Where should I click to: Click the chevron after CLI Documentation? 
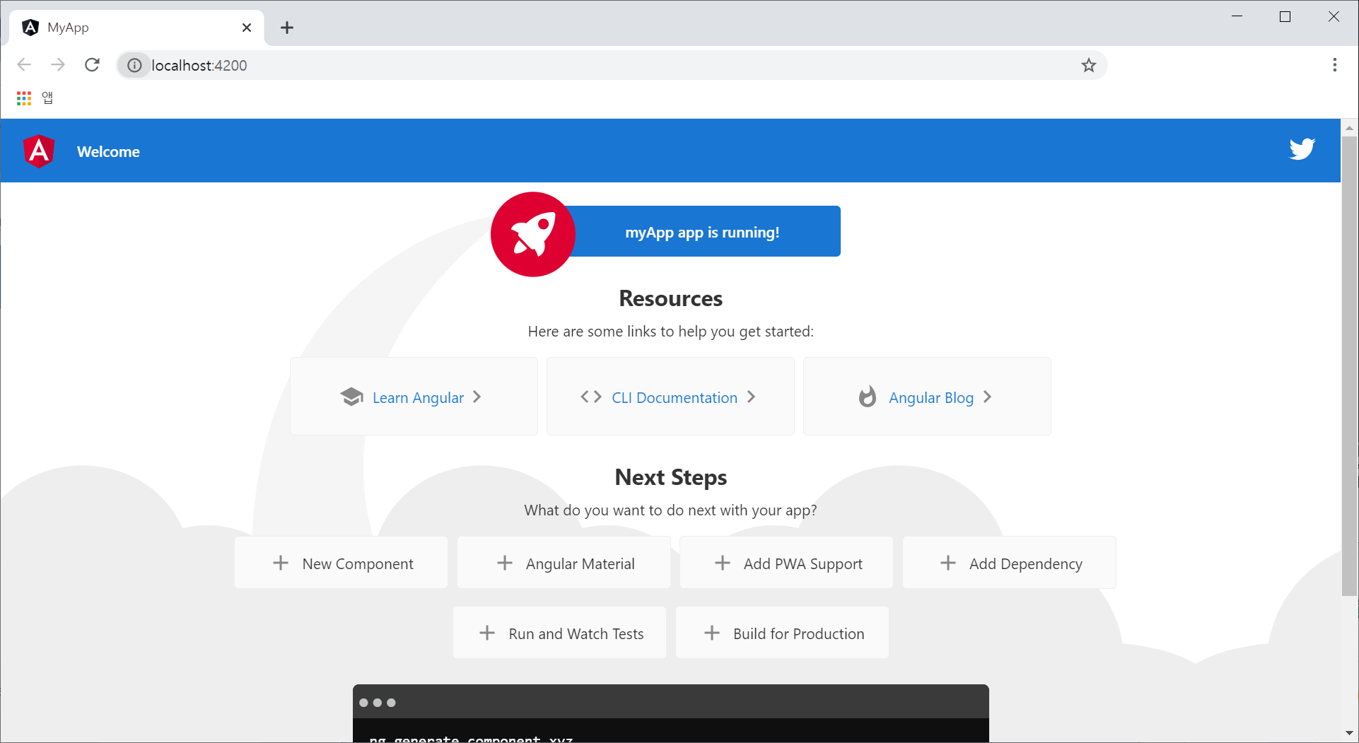tap(751, 397)
